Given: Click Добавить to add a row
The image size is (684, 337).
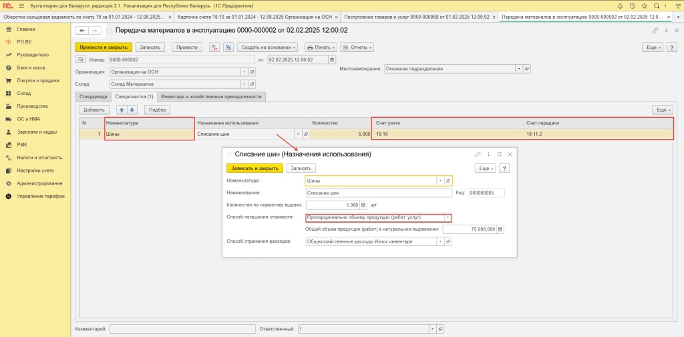Looking at the screenshot, I should (x=94, y=110).
